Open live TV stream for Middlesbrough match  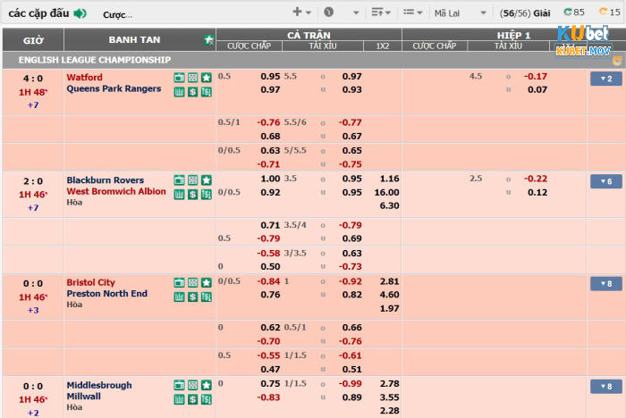point(179,385)
